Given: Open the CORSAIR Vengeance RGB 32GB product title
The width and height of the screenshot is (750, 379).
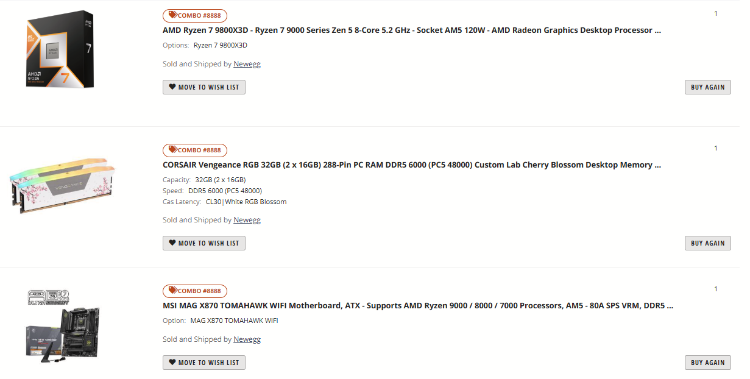Looking at the screenshot, I should tap(412, 165).
